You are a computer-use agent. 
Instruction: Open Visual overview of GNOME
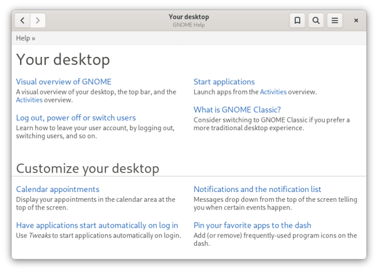click(x=64, y=82)
